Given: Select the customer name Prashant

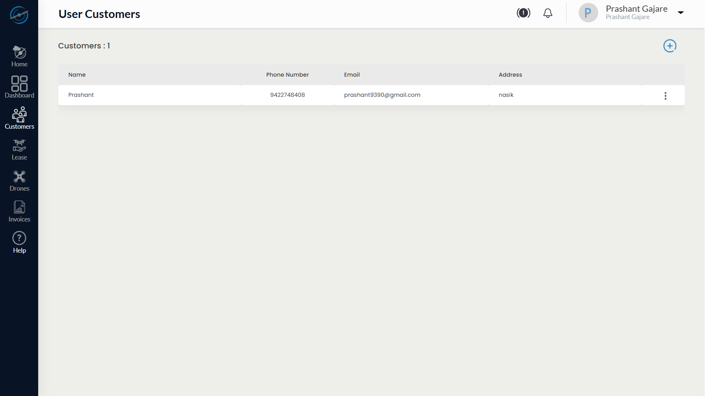Looking at the screenshot, I should (x=81, y=95).
